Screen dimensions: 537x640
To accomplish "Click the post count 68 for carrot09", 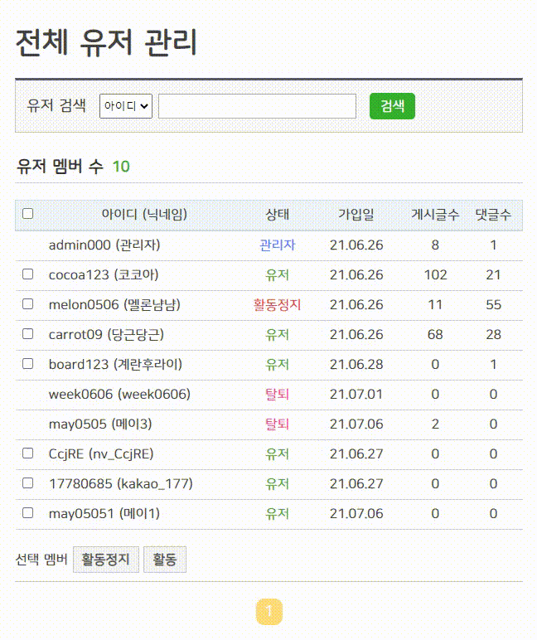I will (435, 334).
